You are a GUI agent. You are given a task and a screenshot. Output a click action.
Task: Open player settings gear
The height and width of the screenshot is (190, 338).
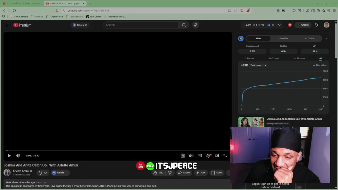[x=208, y=156]
